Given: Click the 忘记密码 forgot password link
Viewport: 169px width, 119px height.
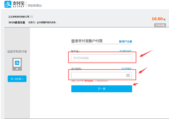Looking at the screenshot, I should [126, 68].
